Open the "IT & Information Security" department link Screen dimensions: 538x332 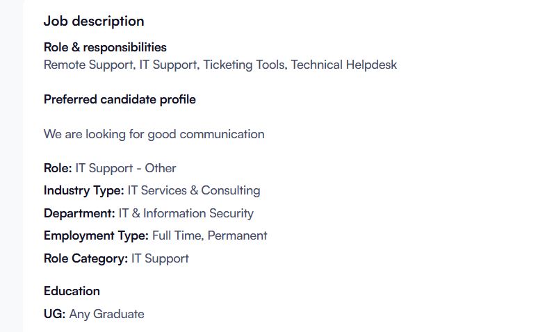(x=186, y=213)
